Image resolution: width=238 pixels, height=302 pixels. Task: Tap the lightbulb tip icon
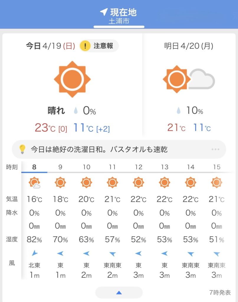pyautogui.click(x=22, y=149)
